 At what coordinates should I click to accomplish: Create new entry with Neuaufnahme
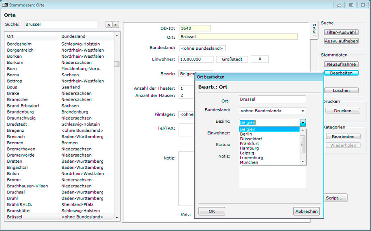[341, 64]
